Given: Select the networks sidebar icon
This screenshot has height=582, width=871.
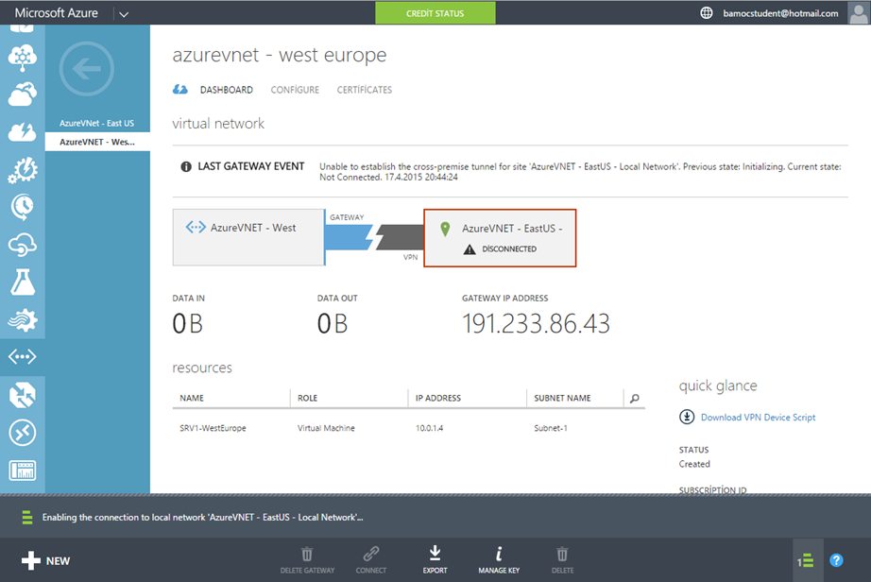Looking at the screenshot, I should (x=23, y=356).
